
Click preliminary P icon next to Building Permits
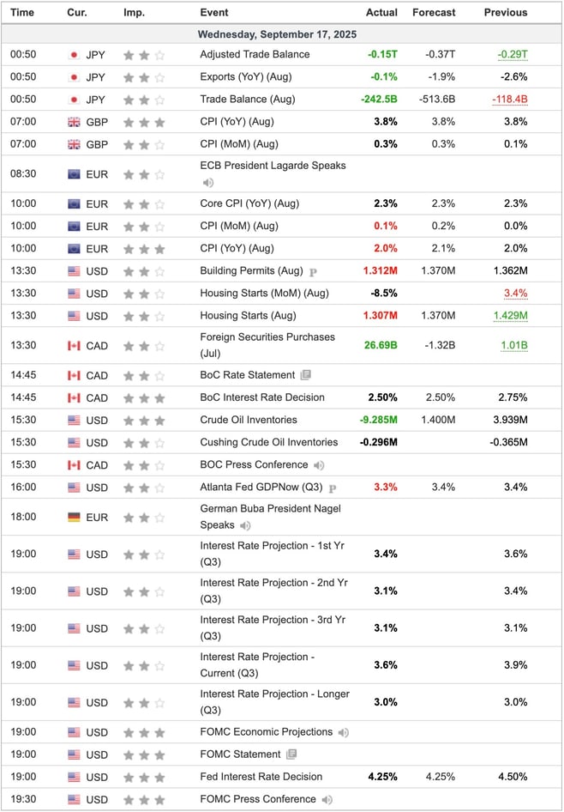coord(313,271)
